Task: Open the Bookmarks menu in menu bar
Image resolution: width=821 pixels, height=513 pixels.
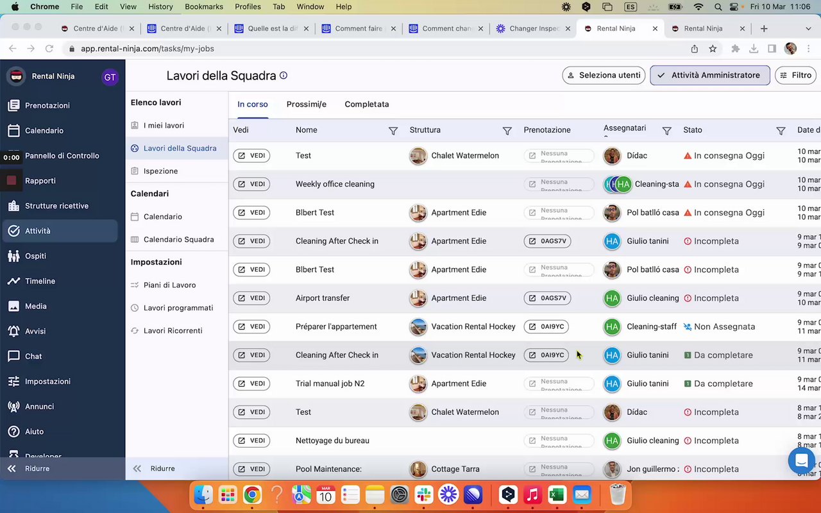Action: tap(204, 6)
